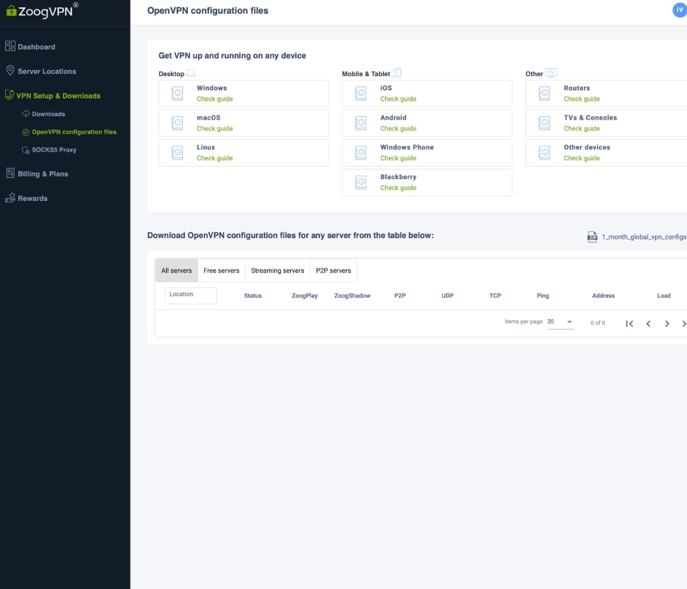This screenshot has height=589, width=687.
Task: Switch to the Free servers tab
Action: coord(222,271)
